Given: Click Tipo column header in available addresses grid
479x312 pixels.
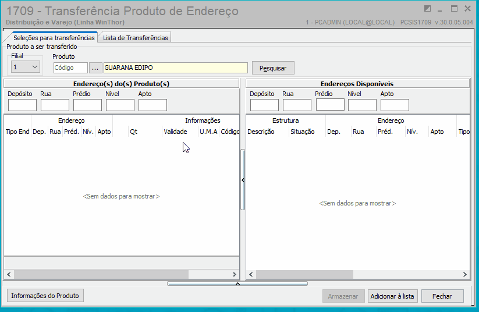Looking at the screenshot, I should click(463, 132).
